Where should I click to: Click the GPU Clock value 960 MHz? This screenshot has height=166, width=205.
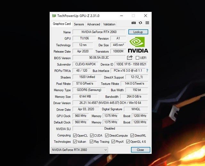[81, 116]
